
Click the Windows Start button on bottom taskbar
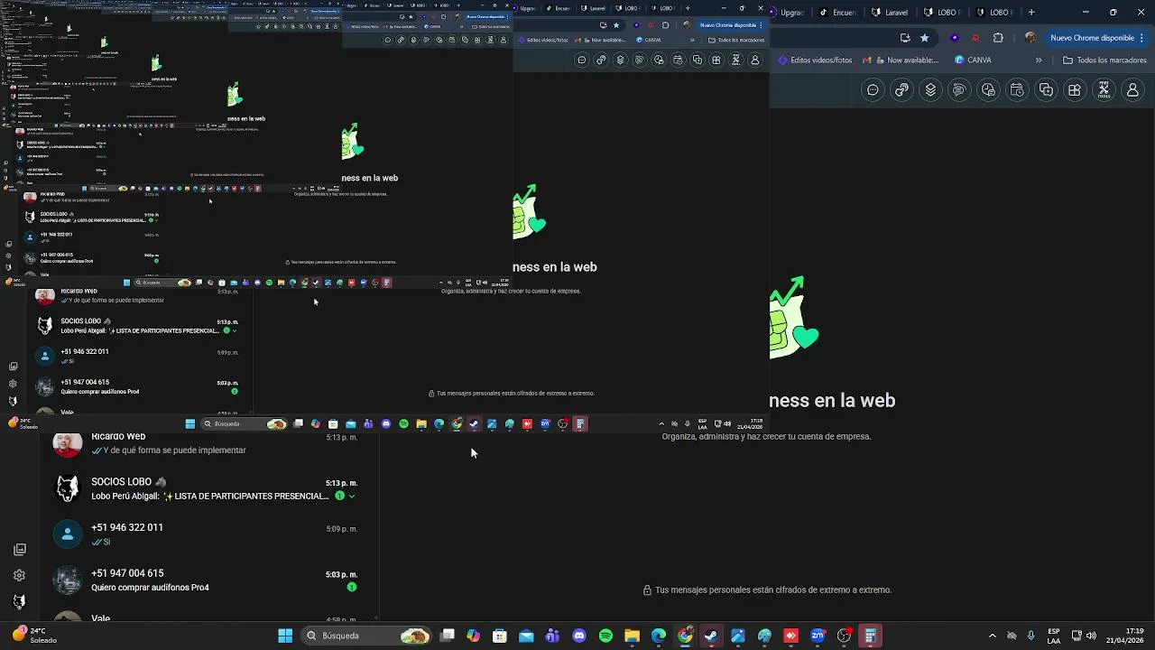point(285,636)
